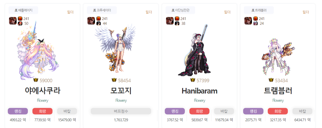Click the 힐더 server label on 트래블러 card
Image resolution: width=322 pixels, height=128 pixels.
click(x=306, y=12)
